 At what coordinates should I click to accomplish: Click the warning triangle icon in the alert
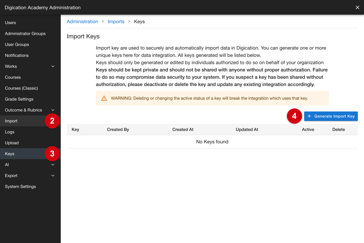point(104,98)
